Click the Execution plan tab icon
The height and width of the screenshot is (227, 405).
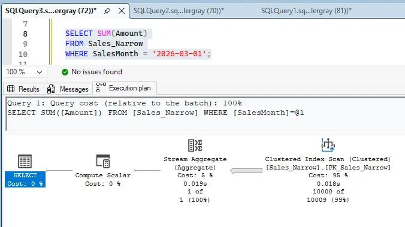pyautogui.click(x=101, y=87)
